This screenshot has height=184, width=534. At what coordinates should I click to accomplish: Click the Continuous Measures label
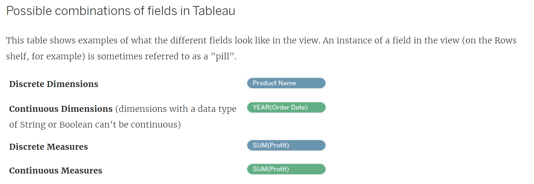[55, 170]
